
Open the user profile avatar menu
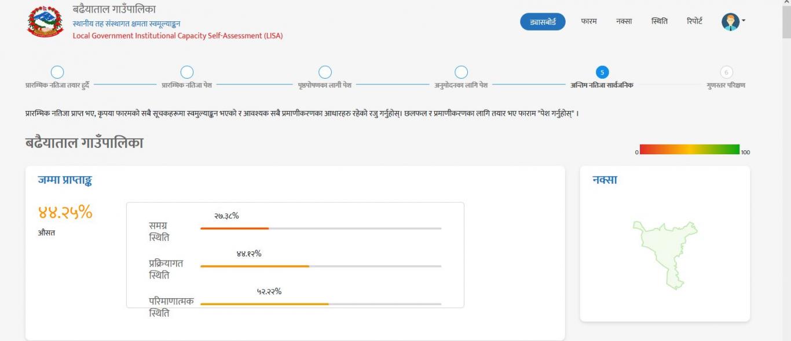pyautogui.click(x=730, y=22)
